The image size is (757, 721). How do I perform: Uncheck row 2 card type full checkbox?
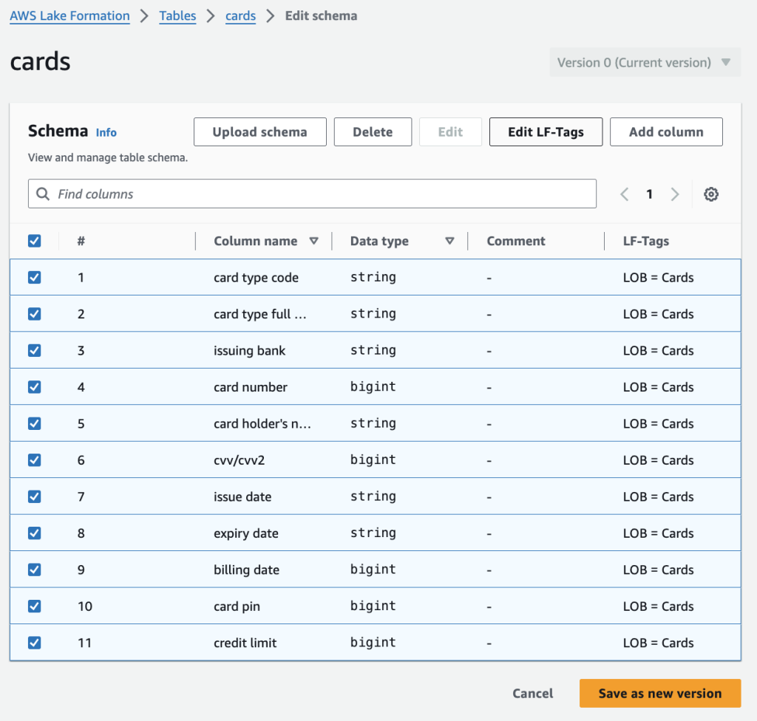(34, 314)
